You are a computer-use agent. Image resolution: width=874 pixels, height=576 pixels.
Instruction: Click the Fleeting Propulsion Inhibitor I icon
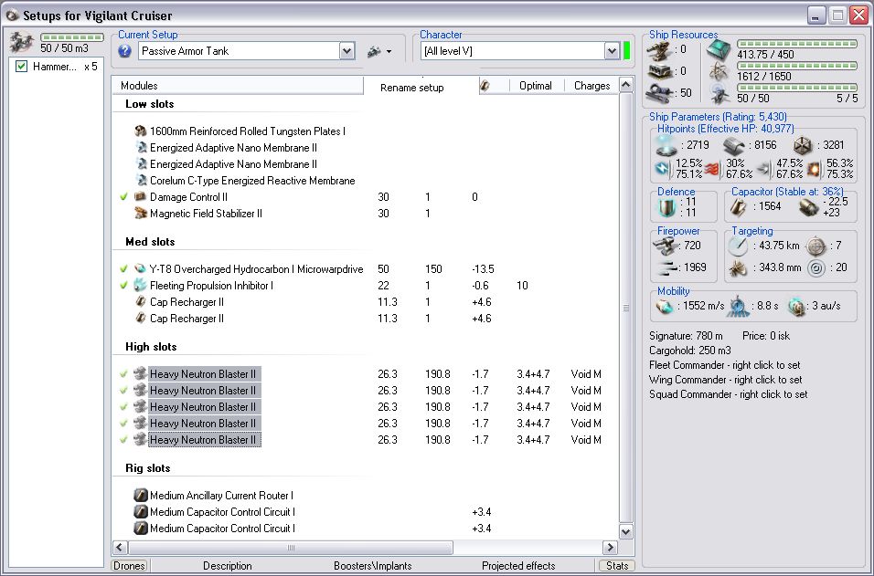coord(140,286)
